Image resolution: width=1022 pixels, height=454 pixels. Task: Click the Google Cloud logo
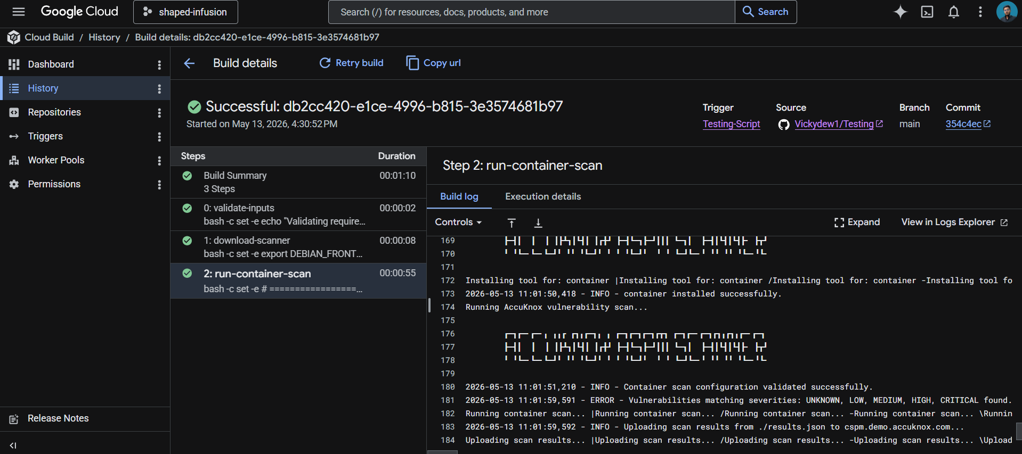79,12
